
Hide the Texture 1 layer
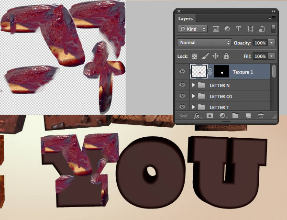(182, 71)
